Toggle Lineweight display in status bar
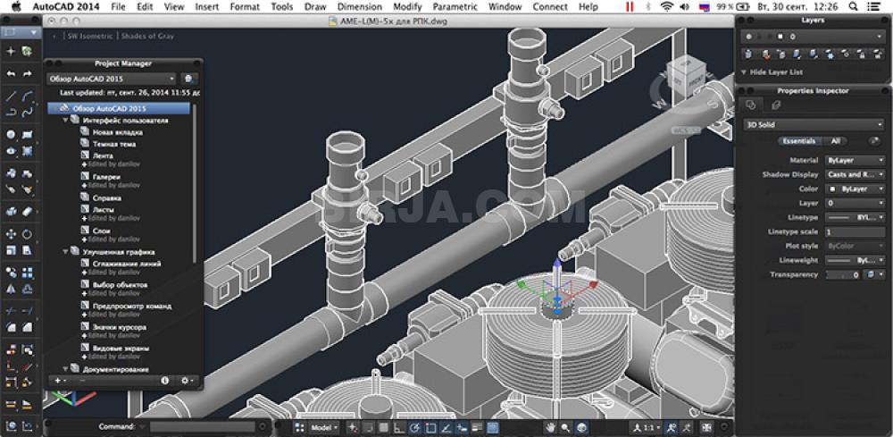 [x=477, y=427]
